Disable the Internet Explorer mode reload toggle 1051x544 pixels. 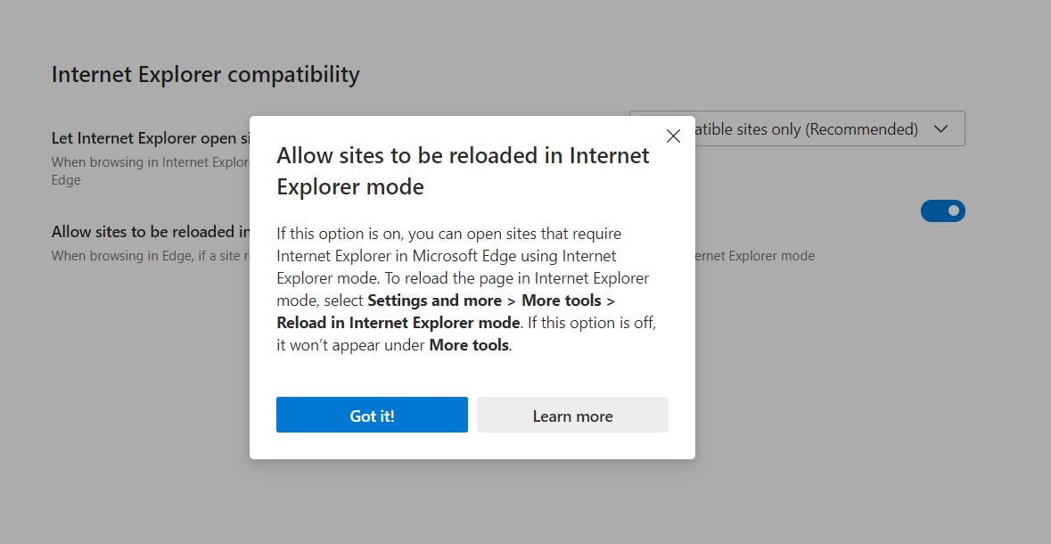(x=942, y=210)
